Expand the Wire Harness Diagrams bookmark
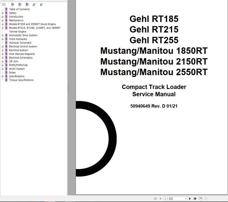This screenshot has width=228, height=202. click(x=3, y=54)
